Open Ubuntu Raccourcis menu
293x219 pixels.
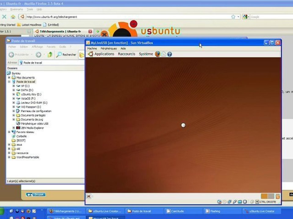tap(126, 54)
